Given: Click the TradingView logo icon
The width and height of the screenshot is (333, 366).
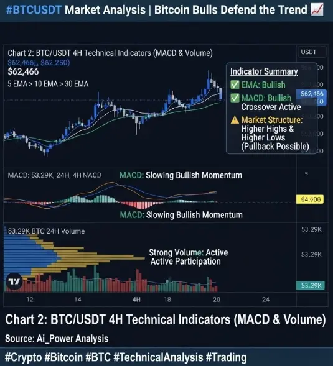Looking at the screenshot, I should click(x=14, y=281).
